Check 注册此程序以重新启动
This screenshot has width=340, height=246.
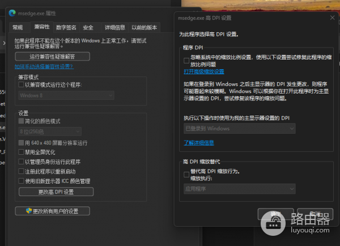(x=21, y=171)
